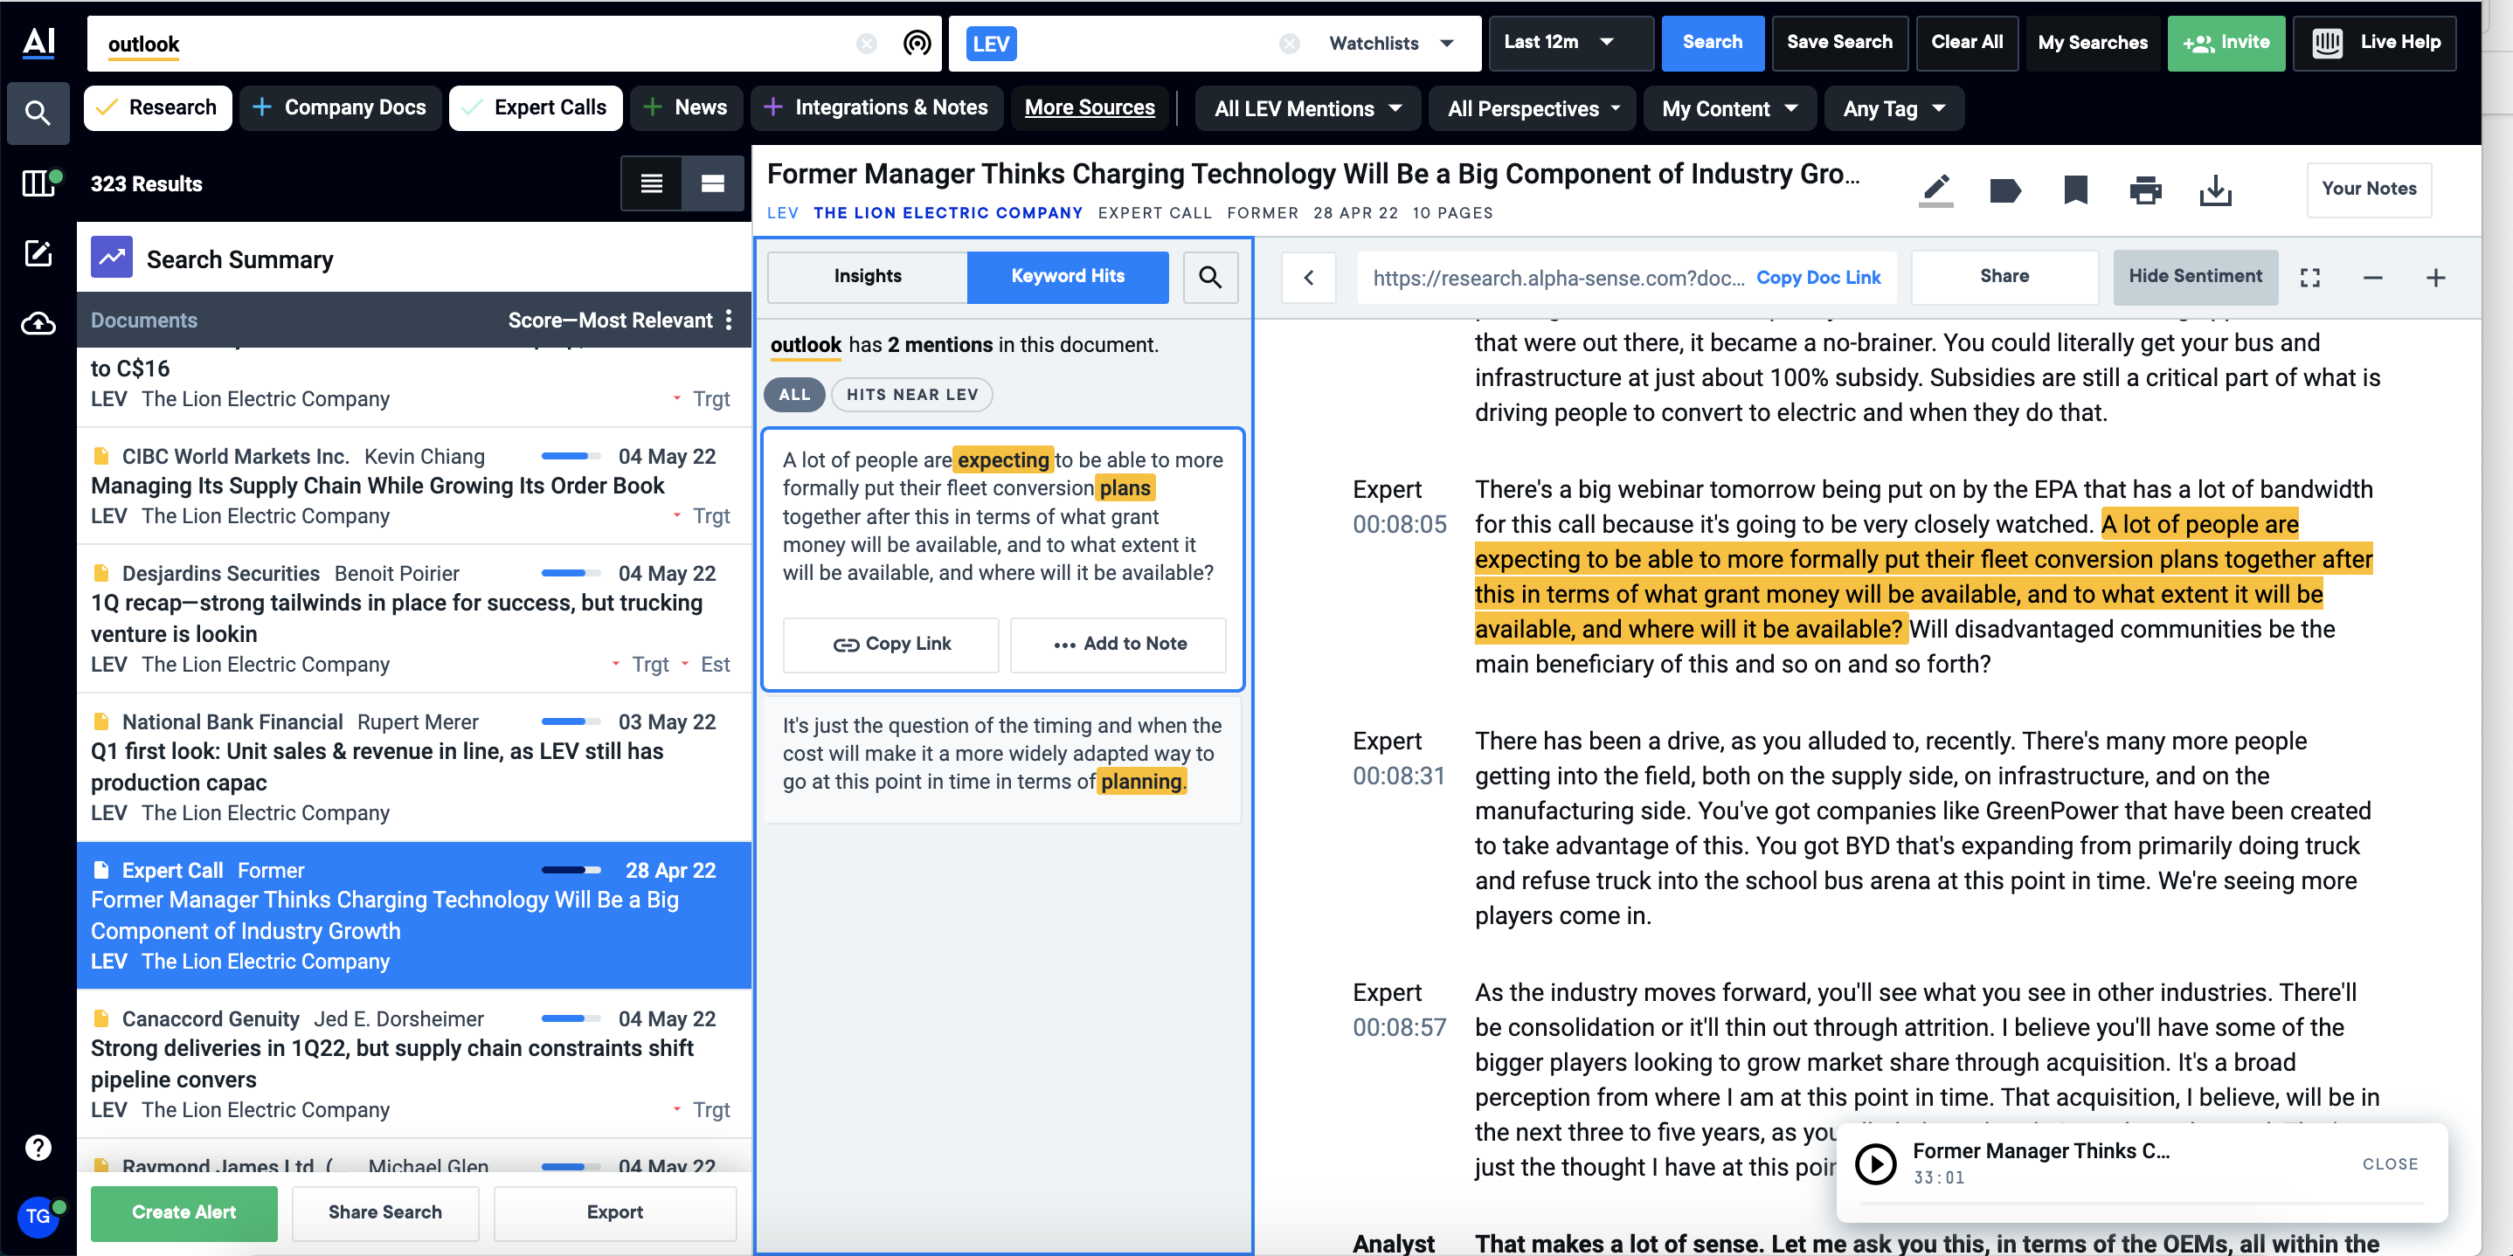The width and height of the screenshot is (2513, 1256).
Task: Click Copy Doc Link
Action: point(1817,278)
